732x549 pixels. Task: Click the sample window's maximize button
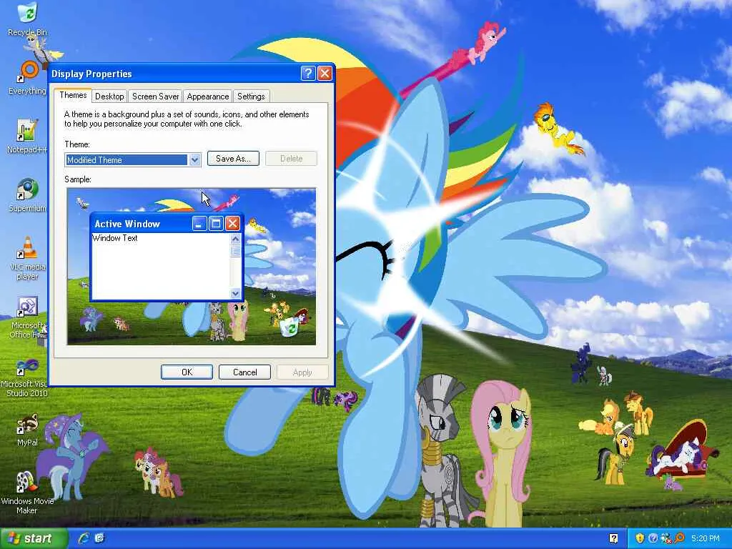[x=216, y=224]
